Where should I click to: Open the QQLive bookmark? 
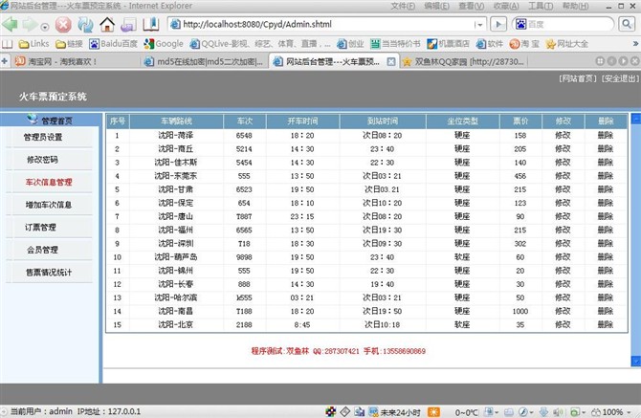pos(260,44)
